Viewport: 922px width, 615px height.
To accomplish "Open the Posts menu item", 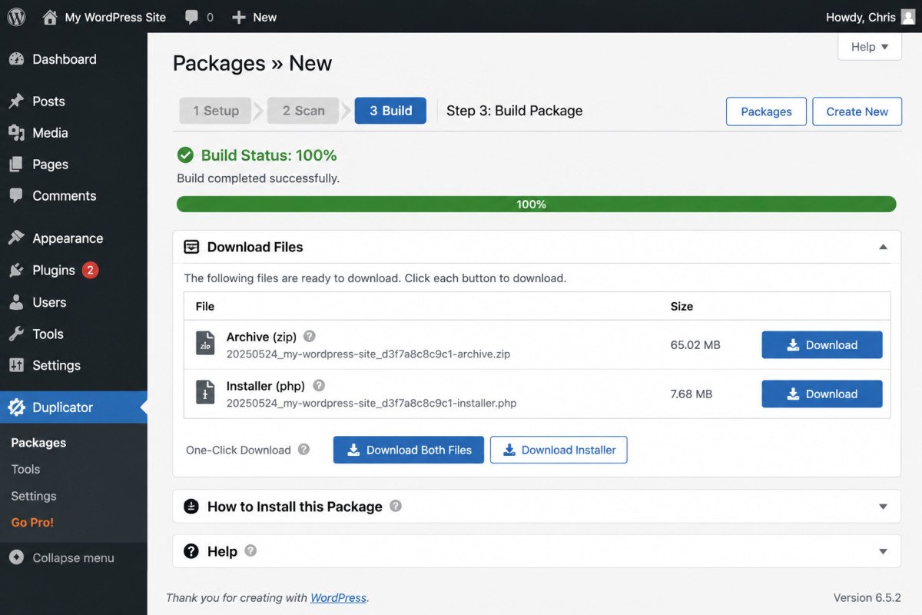I will pyautogui.click(x=74, y=101).
